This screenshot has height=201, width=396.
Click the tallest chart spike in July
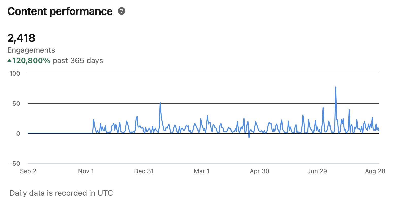(336, 87)
